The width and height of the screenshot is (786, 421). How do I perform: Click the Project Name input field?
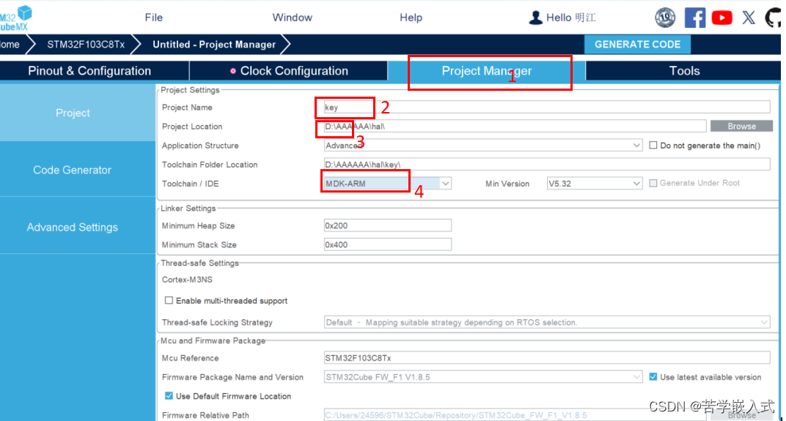pos(546,107)
